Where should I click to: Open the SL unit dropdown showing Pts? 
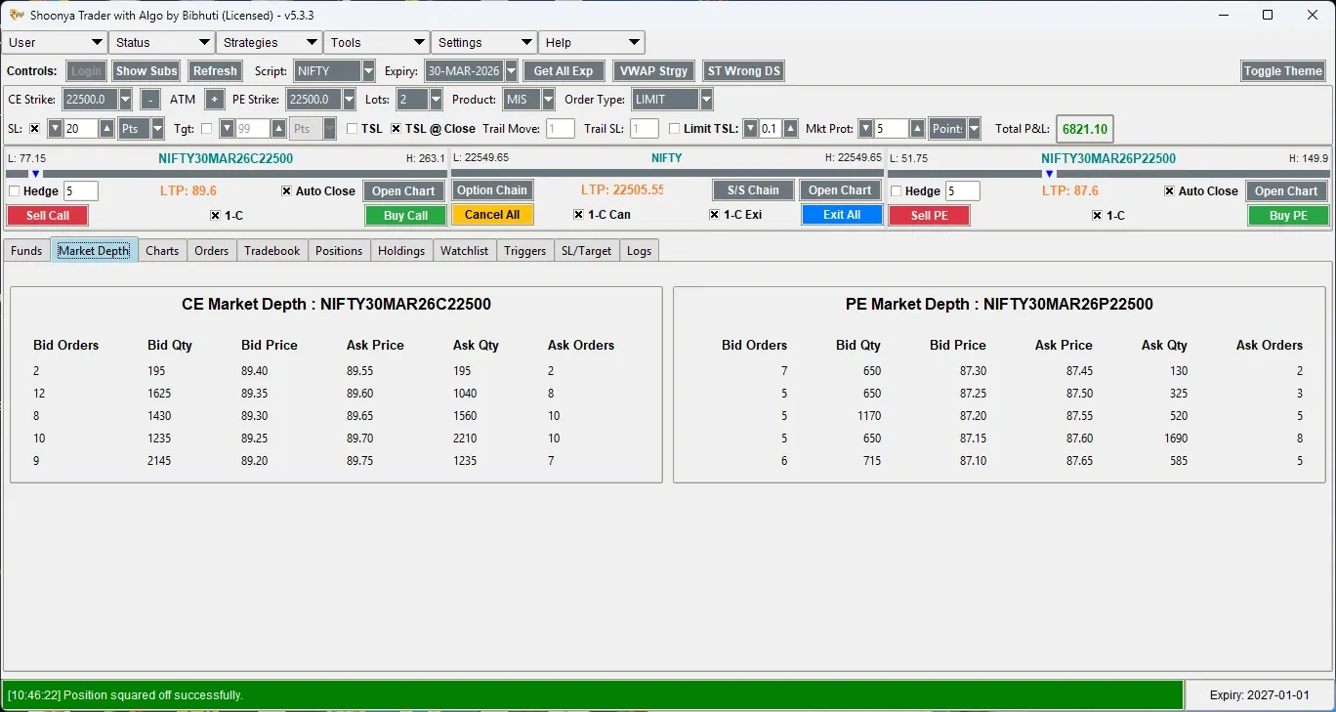pos(157,129)
